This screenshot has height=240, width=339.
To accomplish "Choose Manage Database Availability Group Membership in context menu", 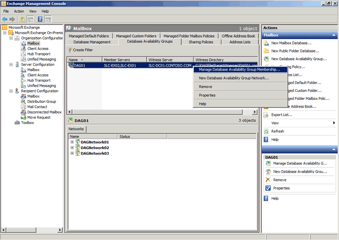I will [x=240, y=69].
